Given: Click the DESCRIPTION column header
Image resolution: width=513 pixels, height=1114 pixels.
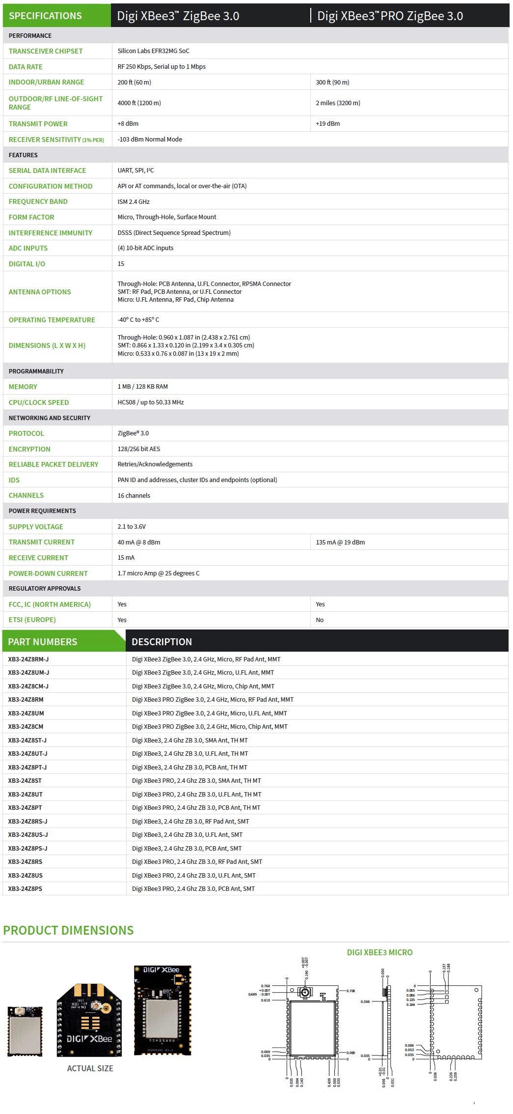Looking at the screenshot, I should [x=162, y=642].
